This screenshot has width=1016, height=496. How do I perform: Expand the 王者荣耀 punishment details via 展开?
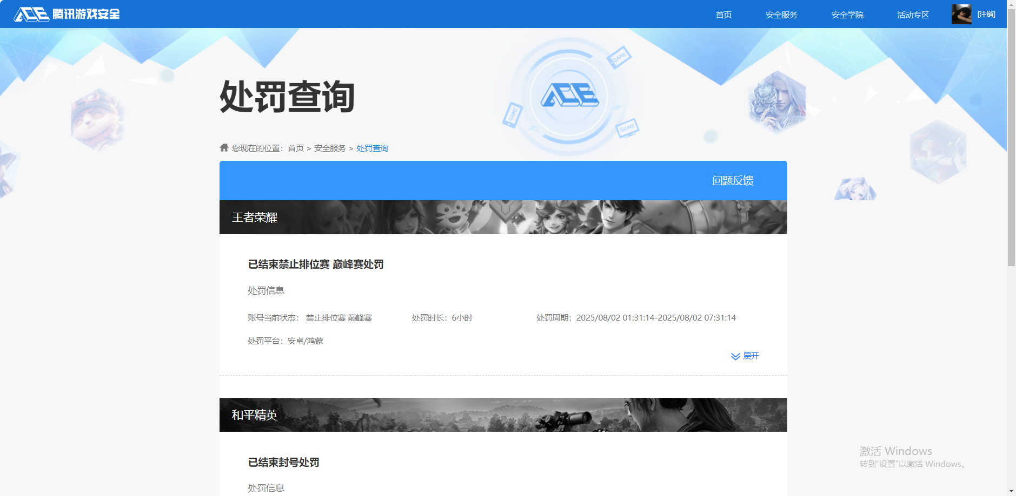pyautogui.click(x=752, y=356)
